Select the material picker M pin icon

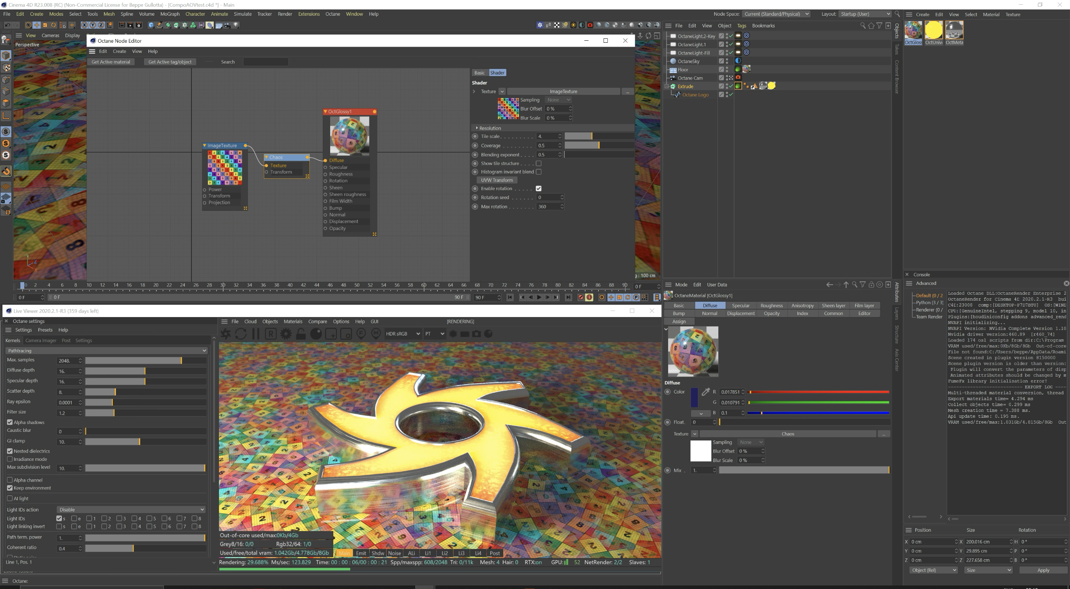coord(376,334)
